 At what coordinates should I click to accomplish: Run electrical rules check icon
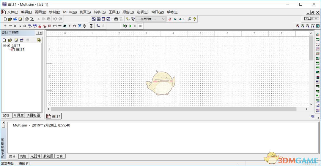170,19
